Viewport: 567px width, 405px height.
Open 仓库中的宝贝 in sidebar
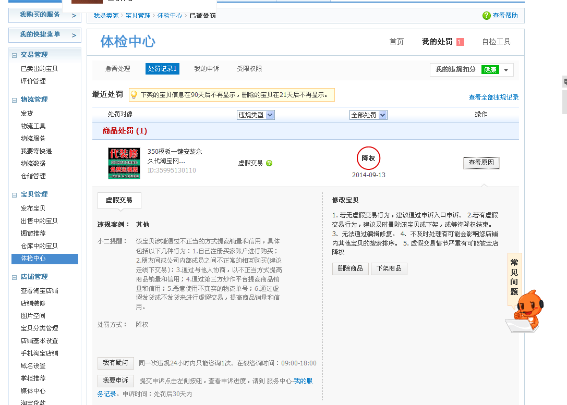(39, 246)
